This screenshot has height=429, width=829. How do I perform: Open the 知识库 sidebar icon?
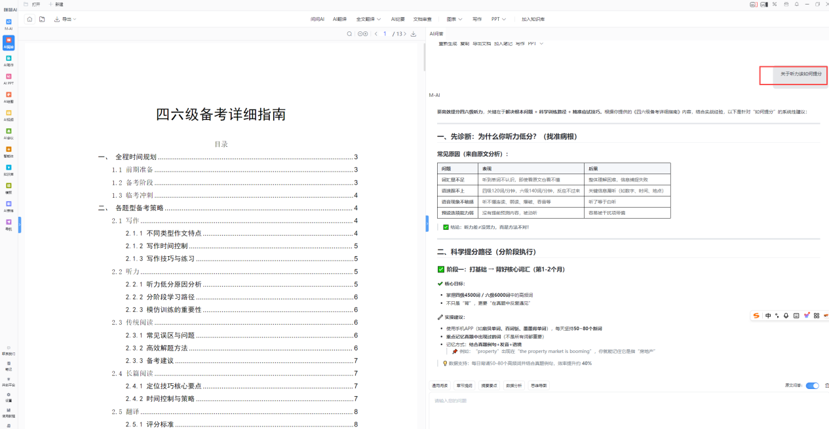[x=9, y=168]
